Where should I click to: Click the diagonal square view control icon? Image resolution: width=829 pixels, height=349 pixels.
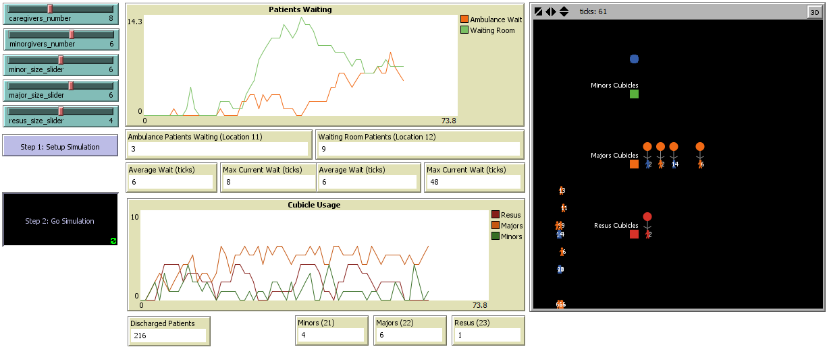(539, 11)
